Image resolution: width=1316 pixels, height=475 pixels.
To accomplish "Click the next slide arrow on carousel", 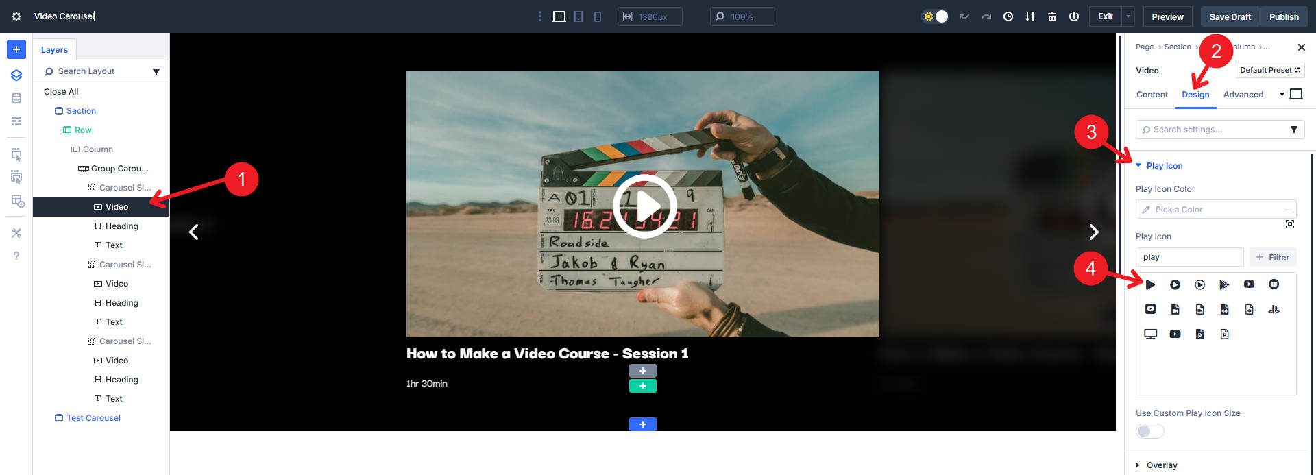I will click(x=1094, y=232).
